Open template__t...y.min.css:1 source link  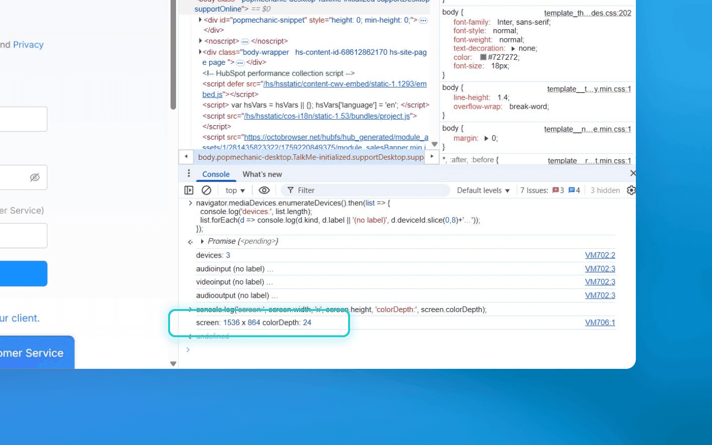[589, 89]
